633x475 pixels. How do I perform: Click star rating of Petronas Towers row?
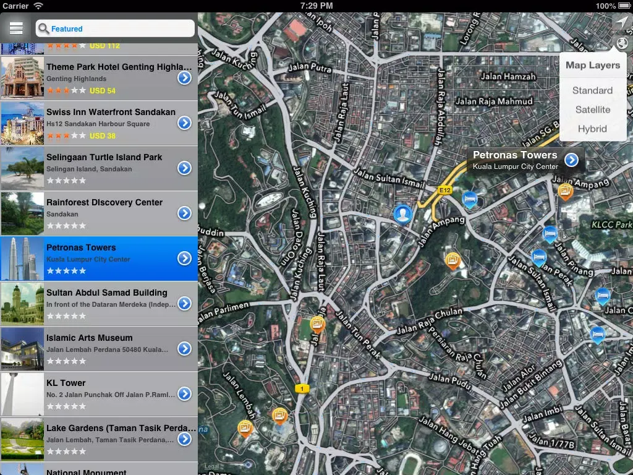point(67,271)
